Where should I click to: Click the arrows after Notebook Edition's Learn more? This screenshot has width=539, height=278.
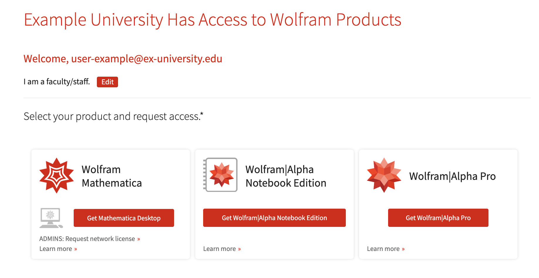tap(239, 249)
